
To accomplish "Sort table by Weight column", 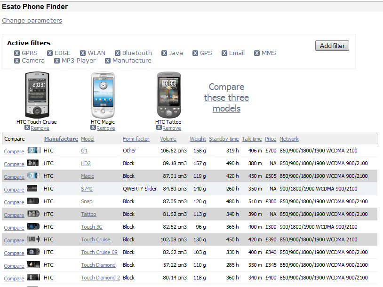I will (198, 139).
